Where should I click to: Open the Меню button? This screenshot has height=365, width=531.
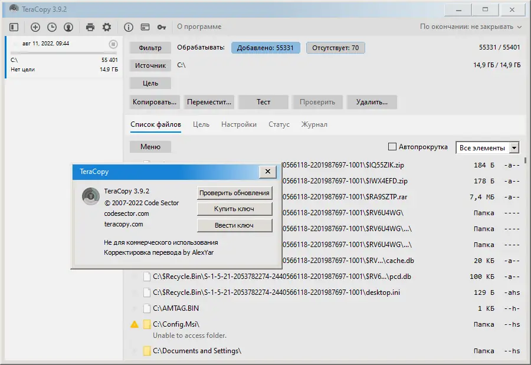(150, 147)
